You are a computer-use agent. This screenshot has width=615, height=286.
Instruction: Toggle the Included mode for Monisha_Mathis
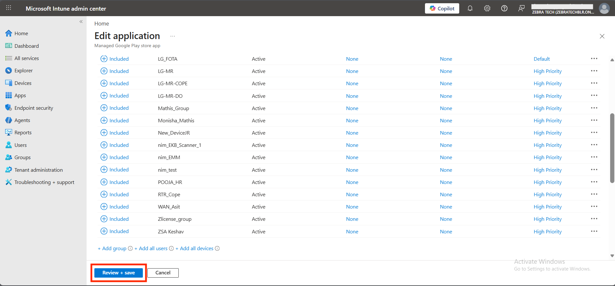(115, 120)
